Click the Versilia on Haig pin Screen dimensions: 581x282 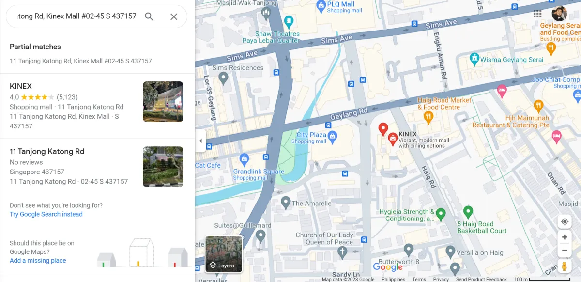(450, 252)
